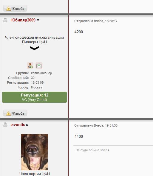
Task: Click the signature text Не буди во мне зверя
Action: pos(92,150)
